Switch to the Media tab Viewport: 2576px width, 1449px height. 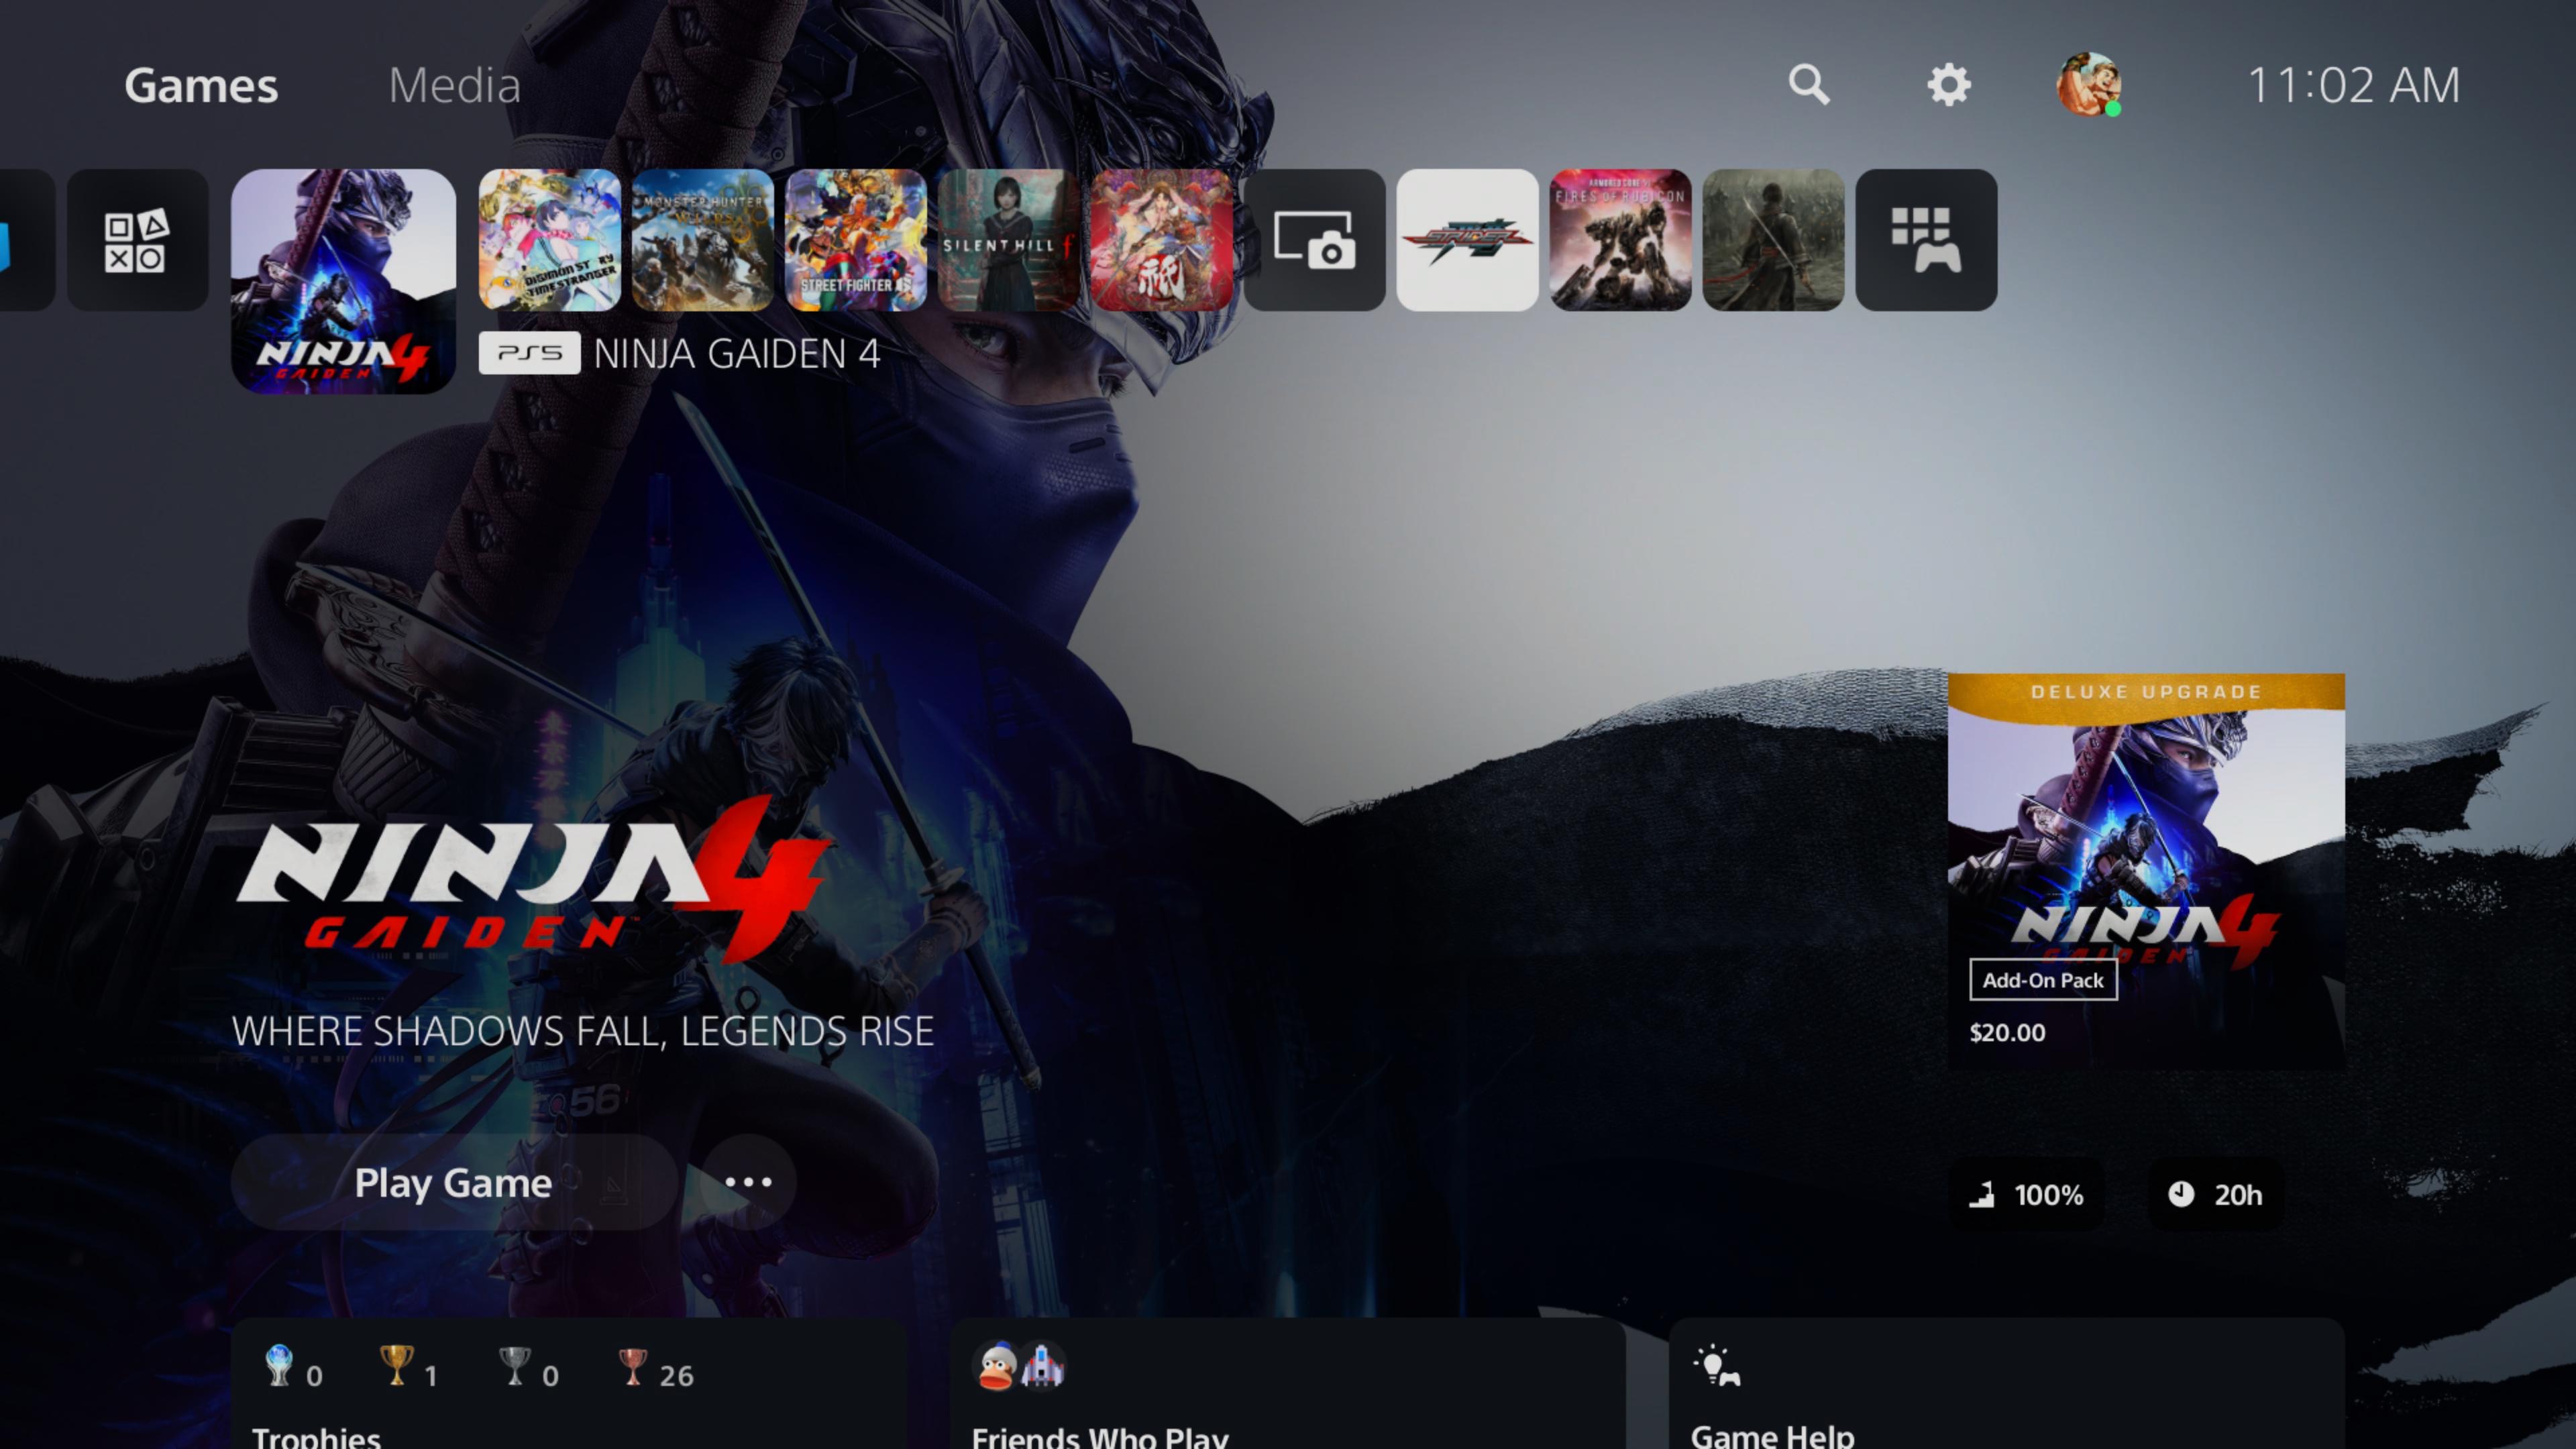coord(454,85)
